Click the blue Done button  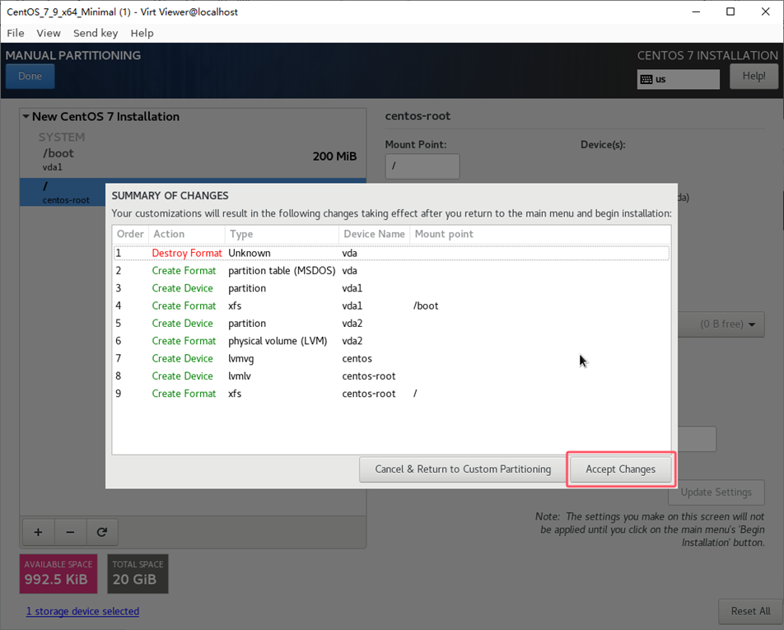30,76
